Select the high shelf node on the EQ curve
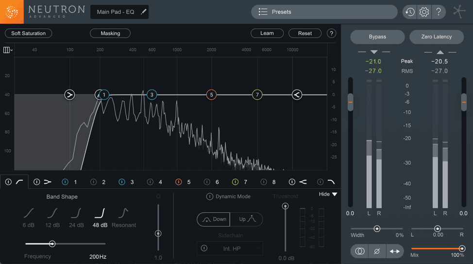Image resolution: width=473 pixels, height=264 pixels. click(x=297, y=95)
